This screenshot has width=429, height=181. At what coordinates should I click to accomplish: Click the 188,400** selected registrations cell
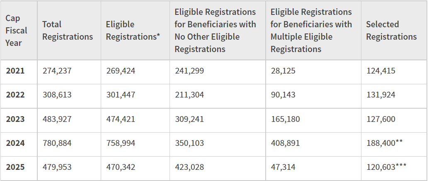(385, 143)
